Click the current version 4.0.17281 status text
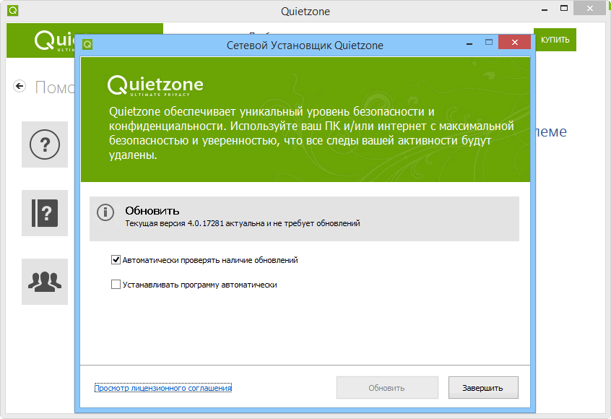 [x=243, y=223]
